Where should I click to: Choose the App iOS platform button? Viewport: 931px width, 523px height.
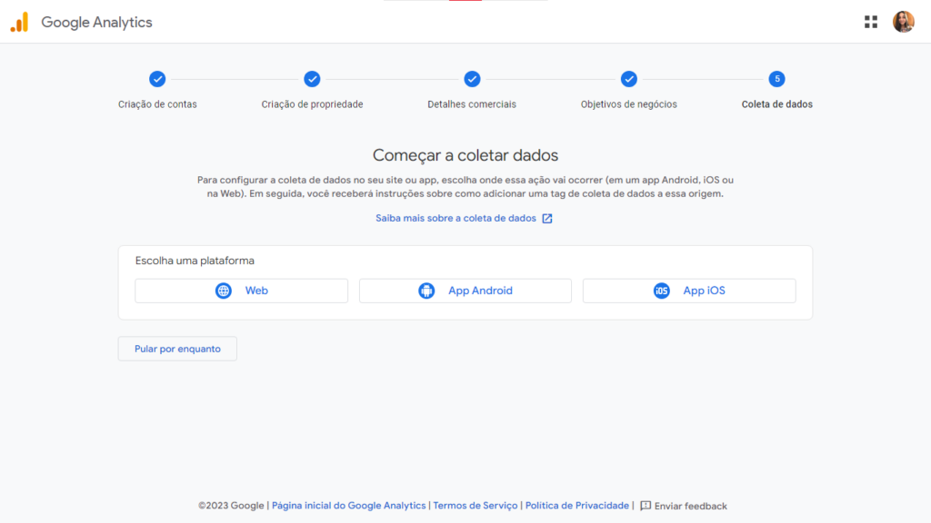pyautogui.click(x=689, y=291)
